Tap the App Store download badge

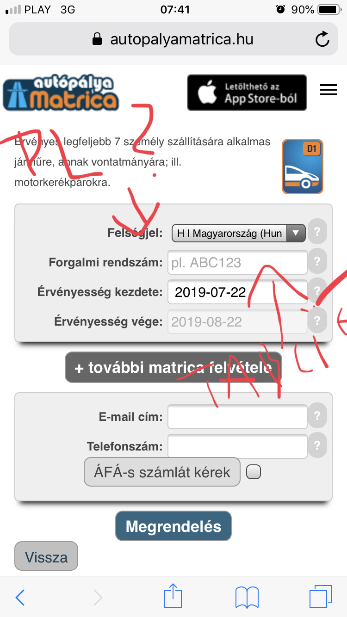point(247,93)
